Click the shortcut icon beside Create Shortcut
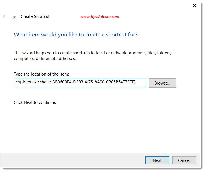The image size is (205, 172). 14,18
